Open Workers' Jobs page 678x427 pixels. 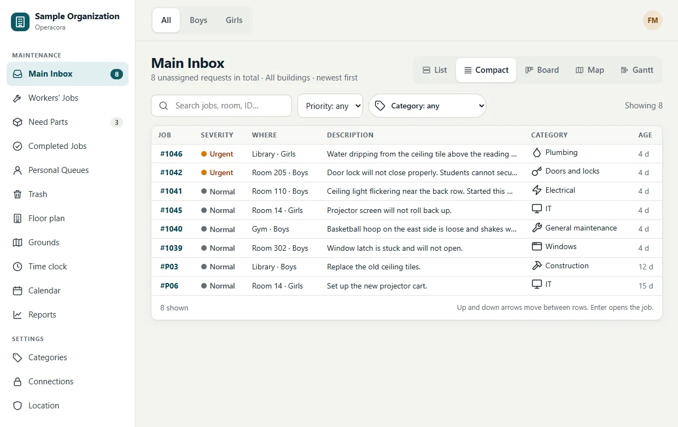click(x=68, y=98)
